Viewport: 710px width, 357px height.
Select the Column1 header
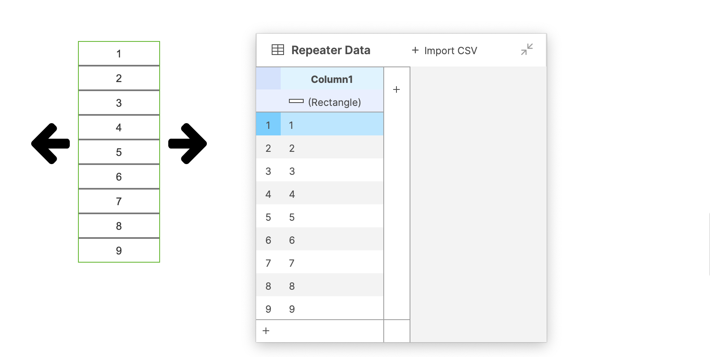coord(332,79)
